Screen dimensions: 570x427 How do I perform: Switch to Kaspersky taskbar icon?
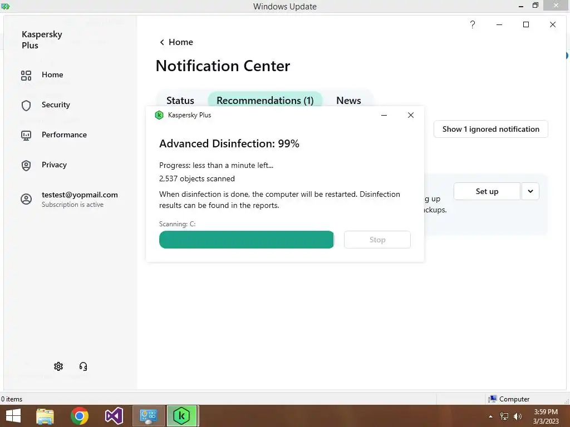click(x=182, y=416)
